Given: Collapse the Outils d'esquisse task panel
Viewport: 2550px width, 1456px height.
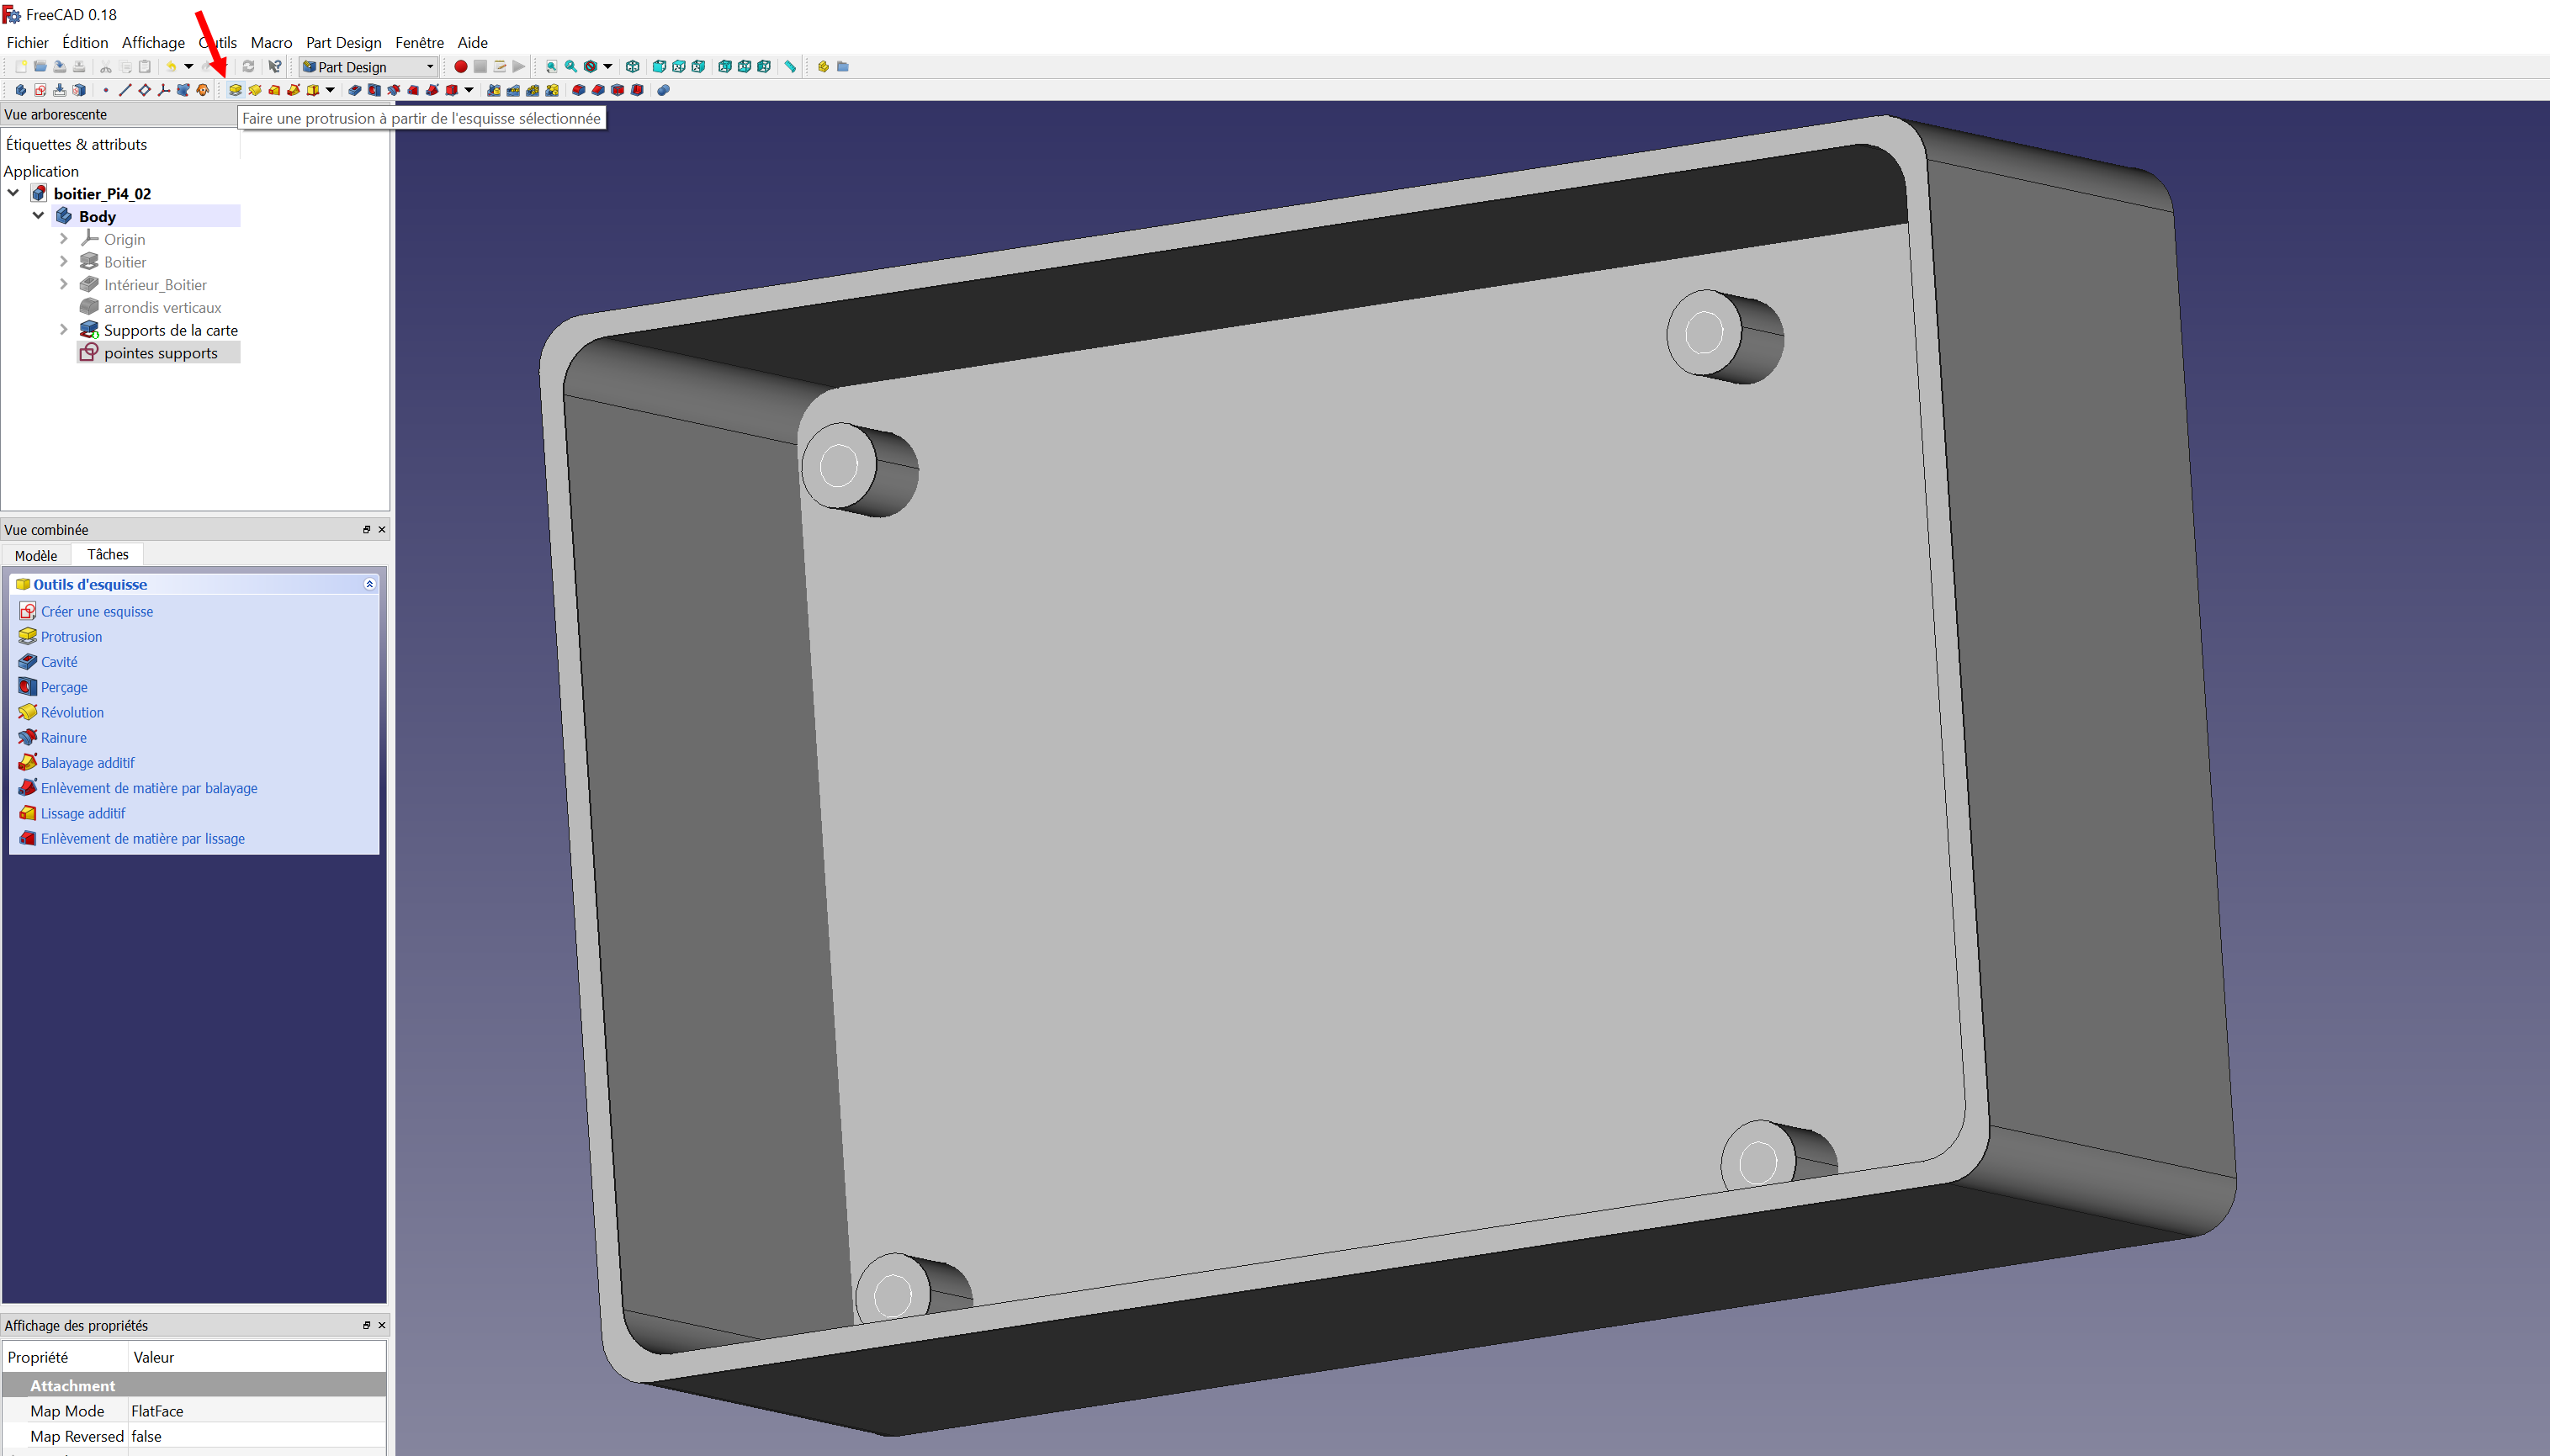Looking at the screenshot, I should [x=370, y=584].
